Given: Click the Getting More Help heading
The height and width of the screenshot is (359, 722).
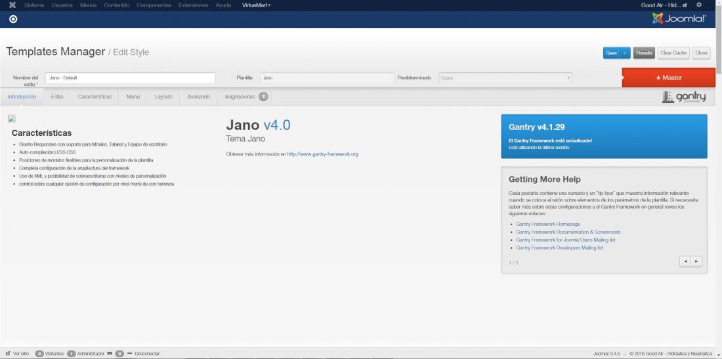Looking at the screenshot, I should click(545, 180).
